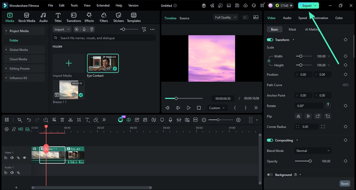Viewport: 356px width, 190px height.
Task: Enable the Background switch
Action: click(x=270, y=175)
